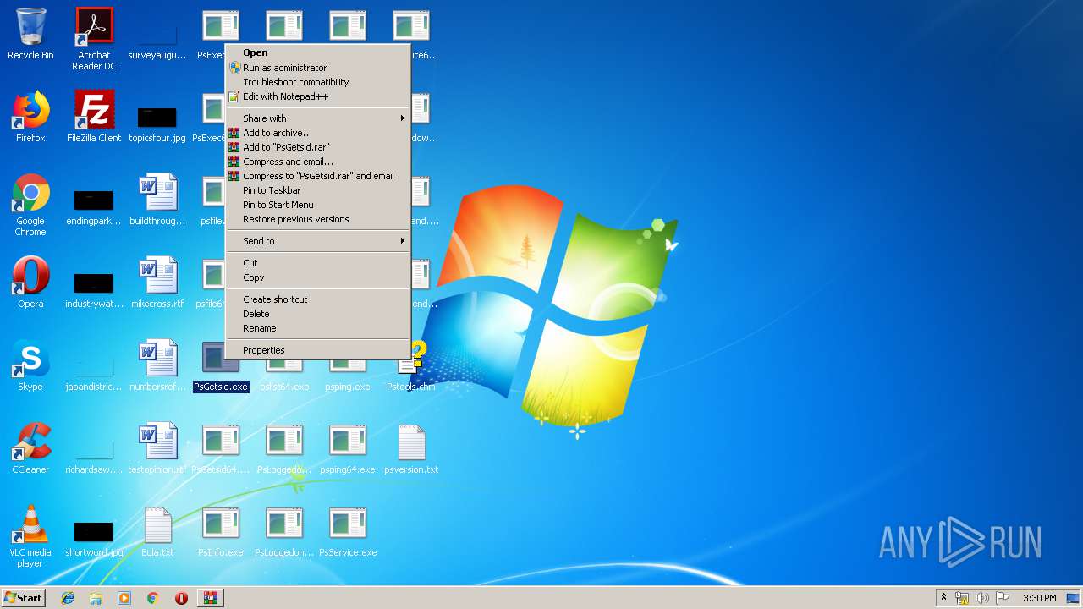Choose Compress to "PsGetsid.rar" and email
1083x609 pixels.
[318, 176]
